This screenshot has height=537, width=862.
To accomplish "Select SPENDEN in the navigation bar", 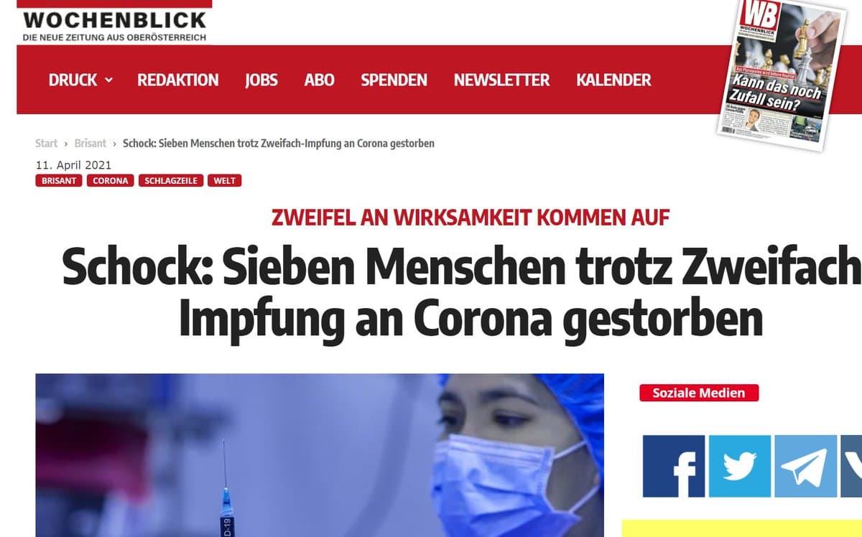I will click(394, 80).
